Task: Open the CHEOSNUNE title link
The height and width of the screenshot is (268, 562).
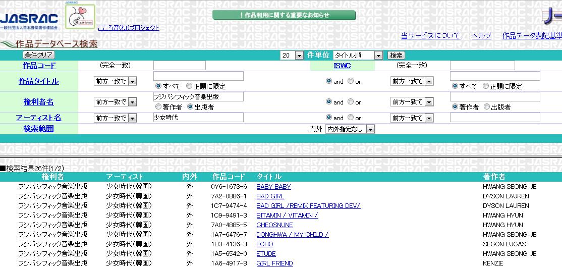Action: click(x=274, y=225)
